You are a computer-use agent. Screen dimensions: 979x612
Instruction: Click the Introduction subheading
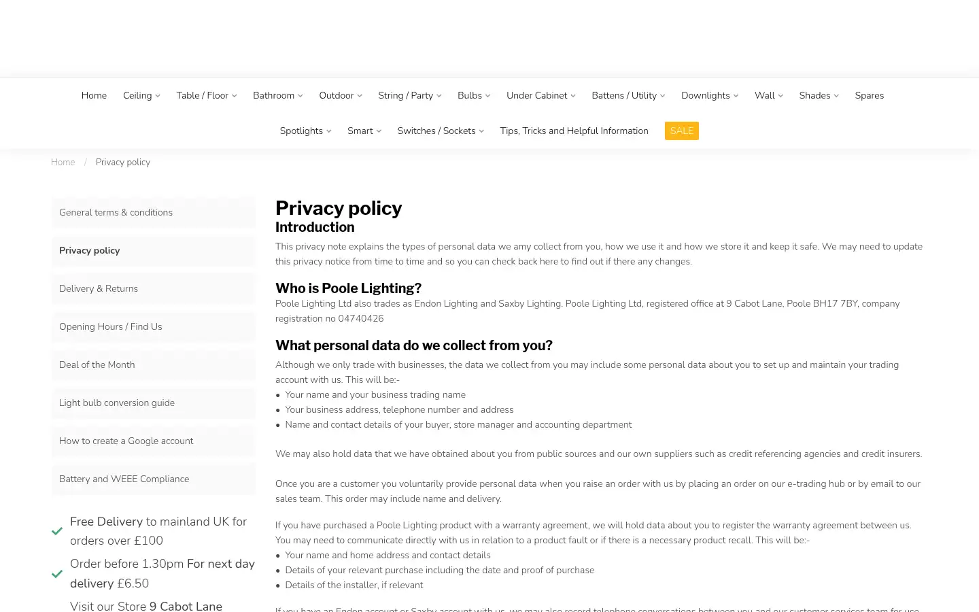click(x=315, y=227)
